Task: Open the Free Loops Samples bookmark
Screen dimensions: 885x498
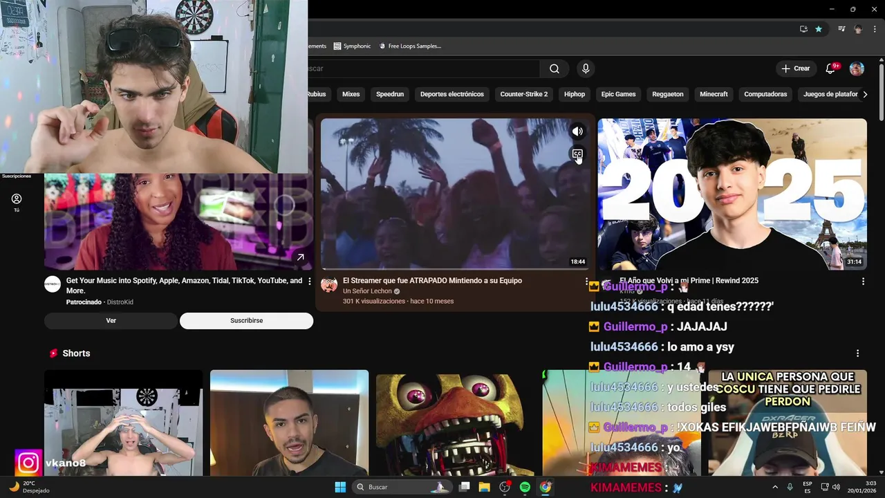Action: pos(410,46)
